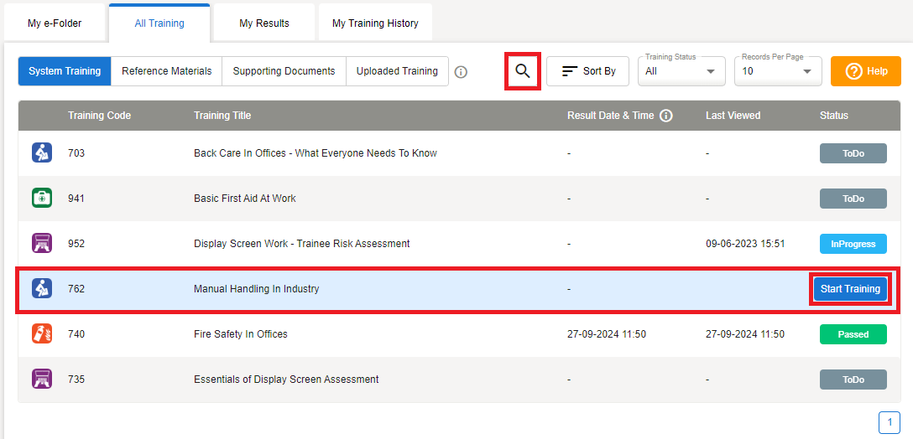Click the Passed status for Fire Safety
Screen dimensions: 913x439
(x=853, y=334)
